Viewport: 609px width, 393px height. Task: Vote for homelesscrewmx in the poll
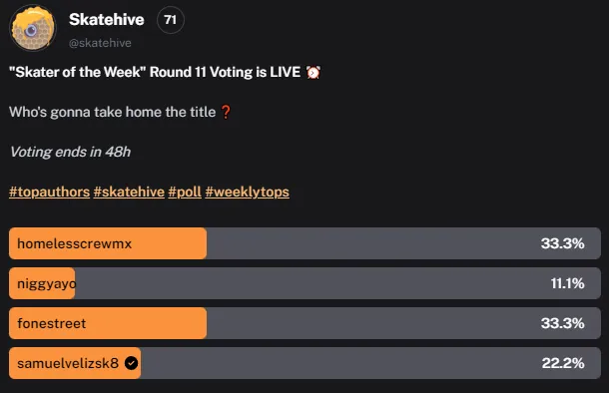coord(304,243)
